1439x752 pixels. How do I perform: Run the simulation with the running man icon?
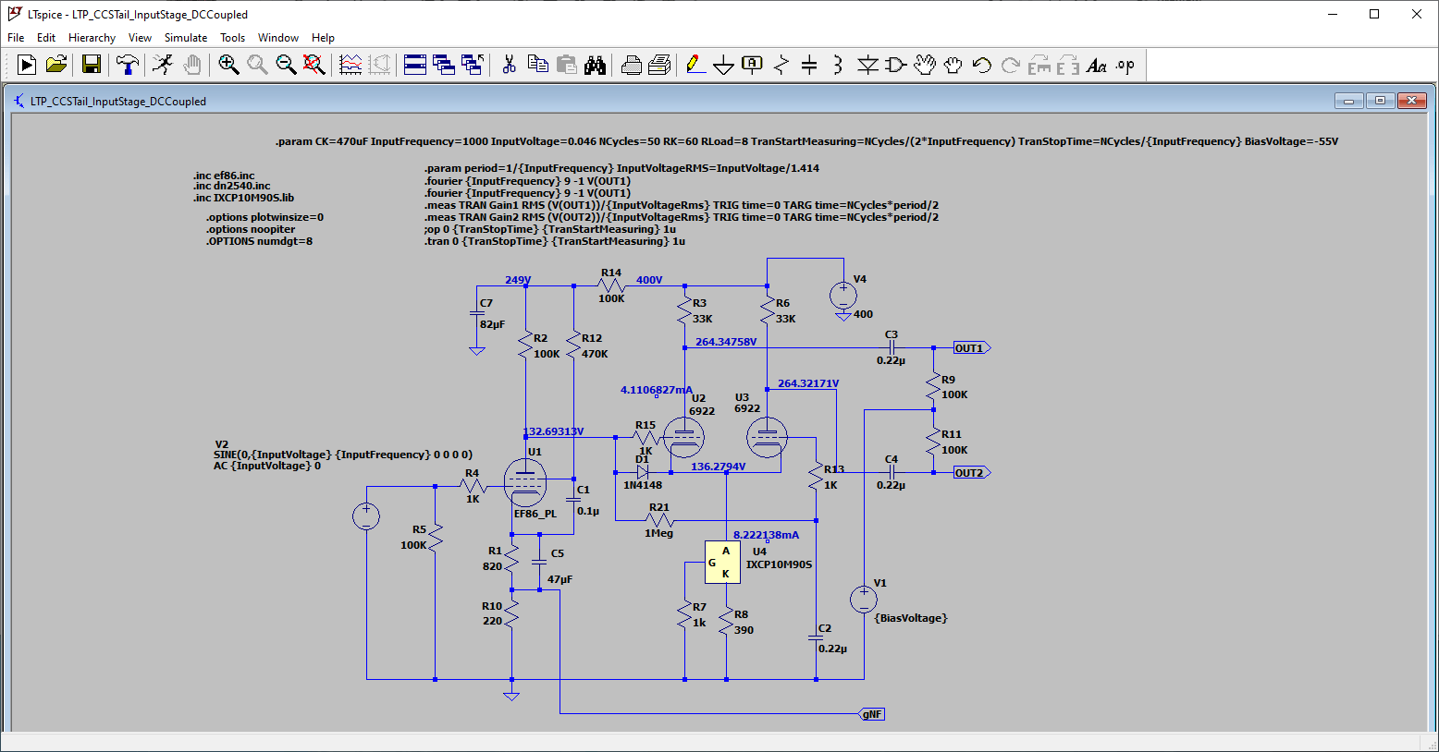(x=163, y=65)
